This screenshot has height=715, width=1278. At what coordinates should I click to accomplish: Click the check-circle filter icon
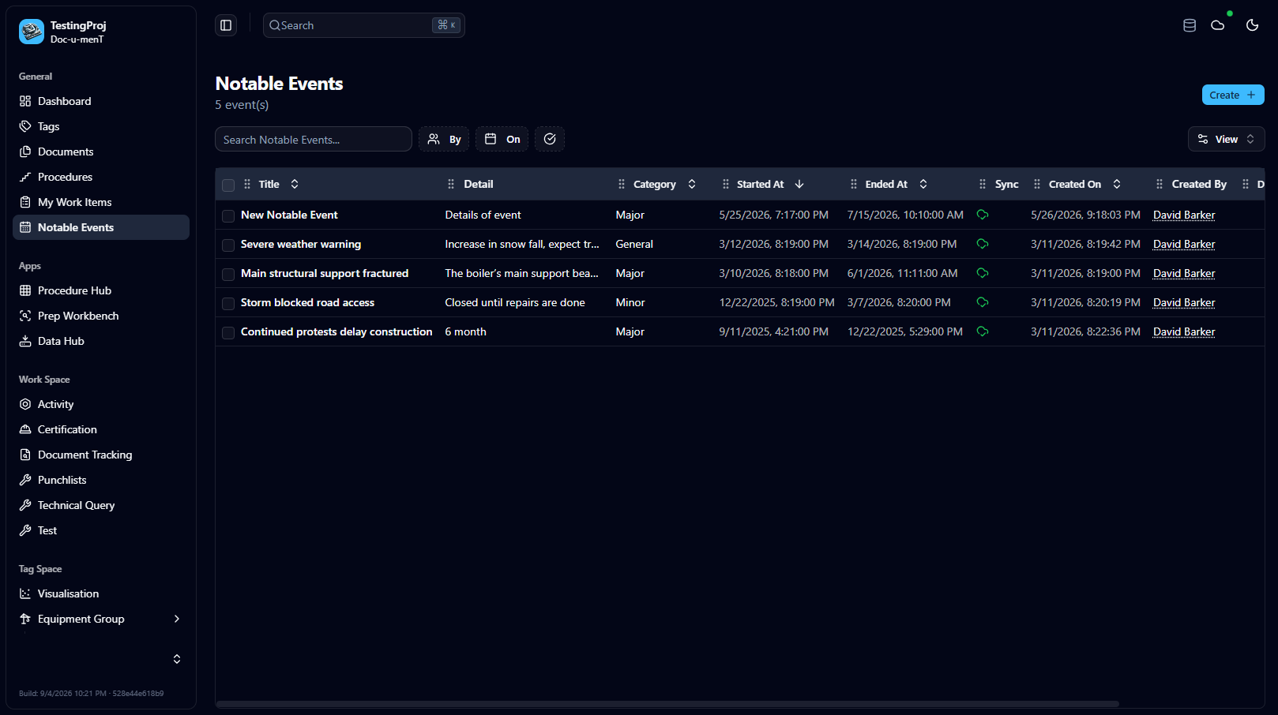[x=550, y=139]
